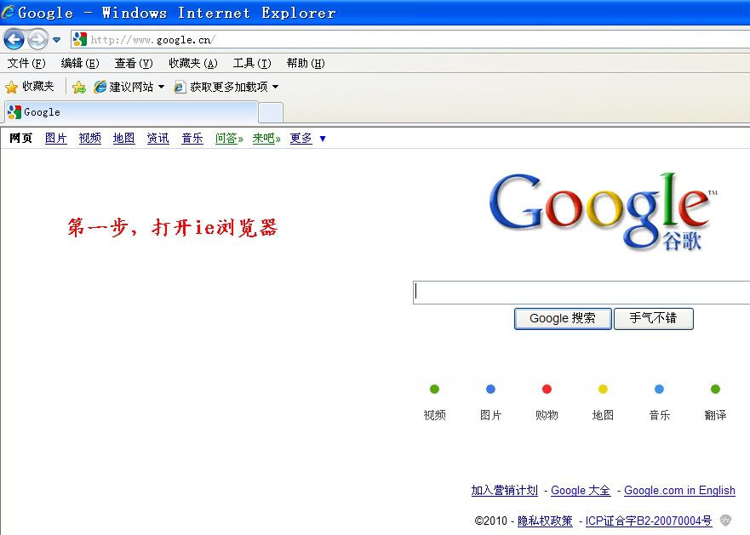750x535 pixels.
Task: Click the blue 音乐 dot icon
Action: click(659, 390)
